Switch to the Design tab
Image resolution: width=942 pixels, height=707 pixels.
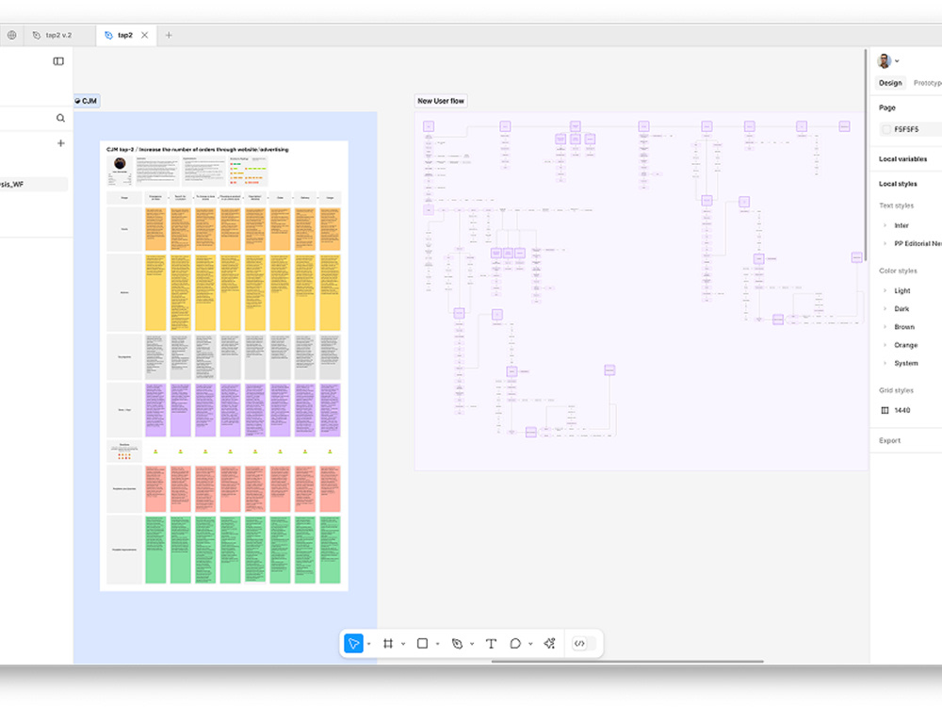tap(890, 83)
